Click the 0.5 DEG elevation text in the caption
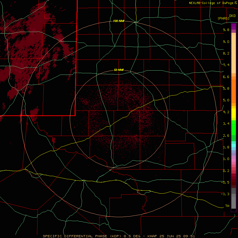 (x=132, y=236)
